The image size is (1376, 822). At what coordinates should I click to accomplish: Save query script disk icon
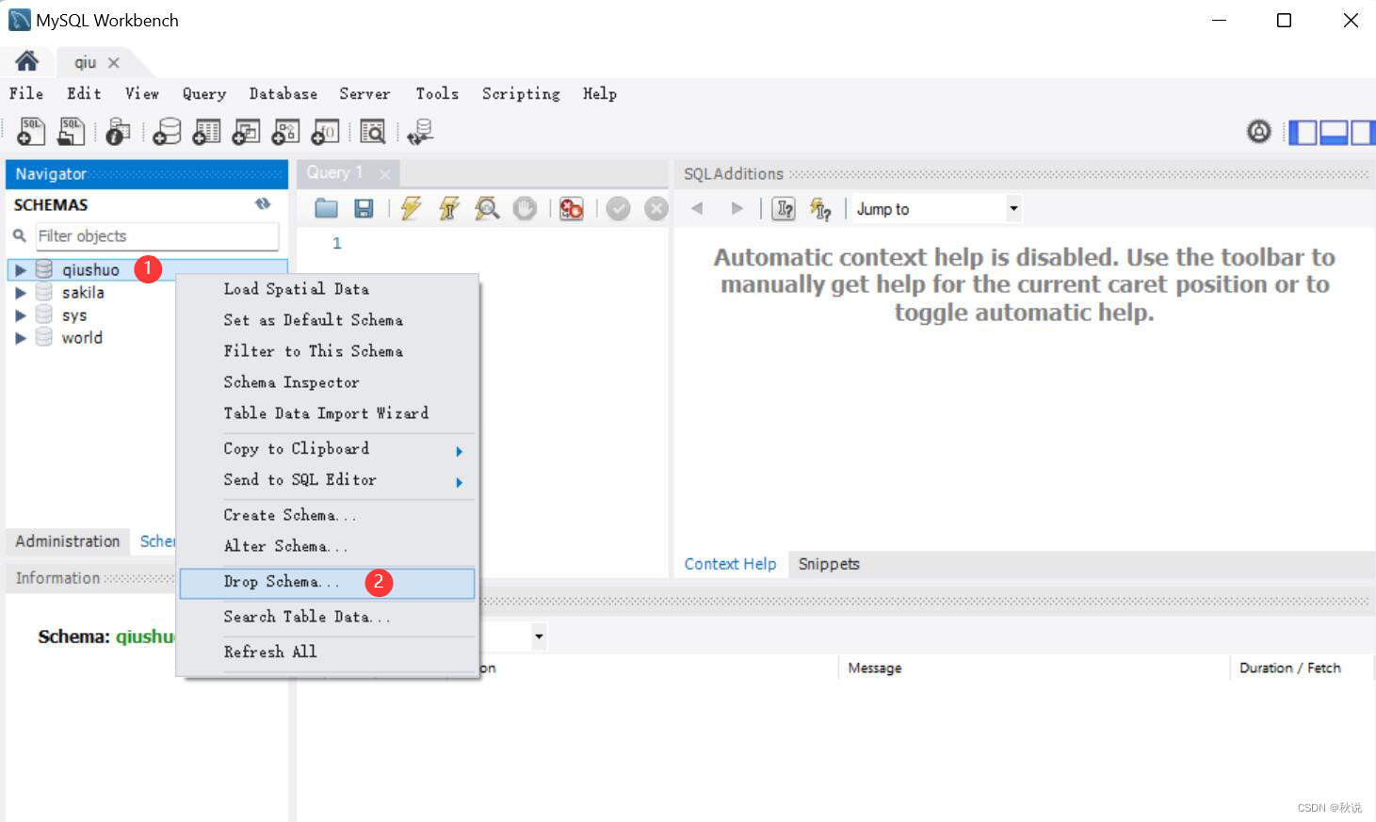click(x=364, y=209)
